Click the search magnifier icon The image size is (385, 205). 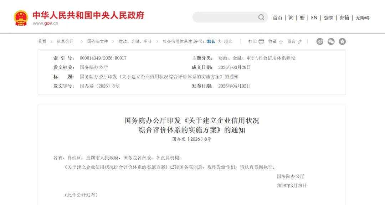coord(261,17)
